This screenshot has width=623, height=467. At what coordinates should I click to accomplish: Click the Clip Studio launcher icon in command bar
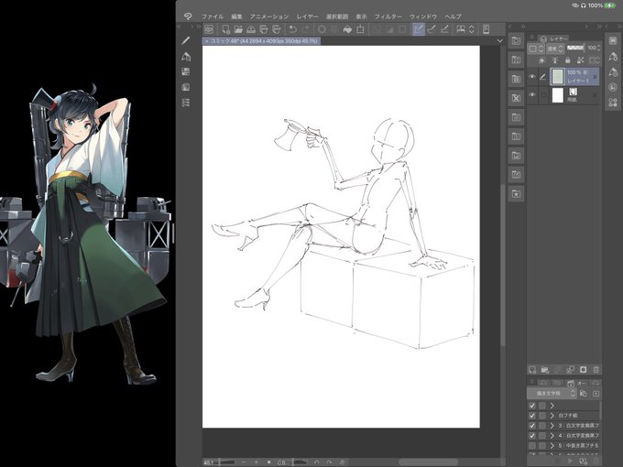(x=209, y=29)
